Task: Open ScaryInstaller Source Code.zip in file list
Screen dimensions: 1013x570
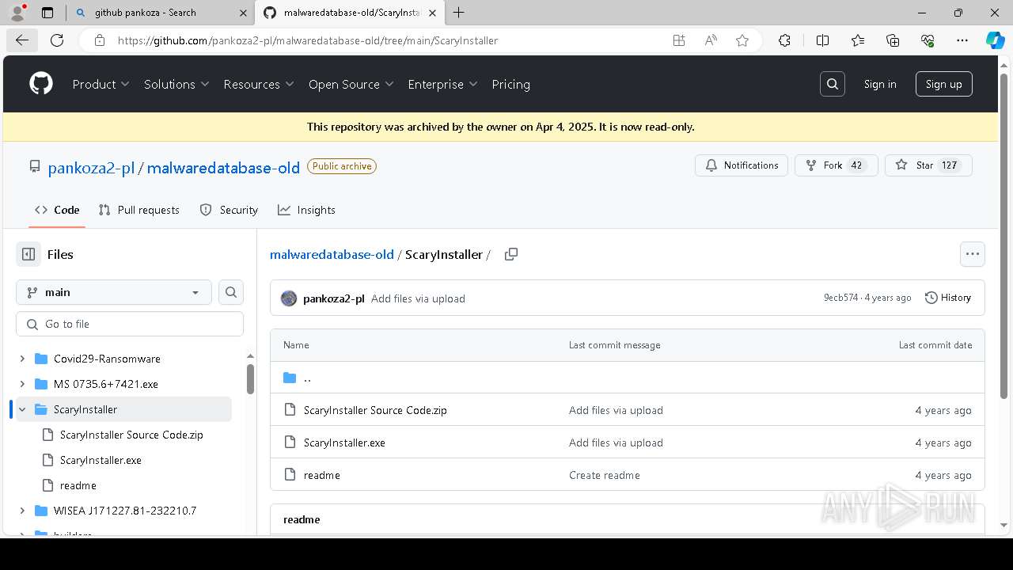Action: click(375, 410)
